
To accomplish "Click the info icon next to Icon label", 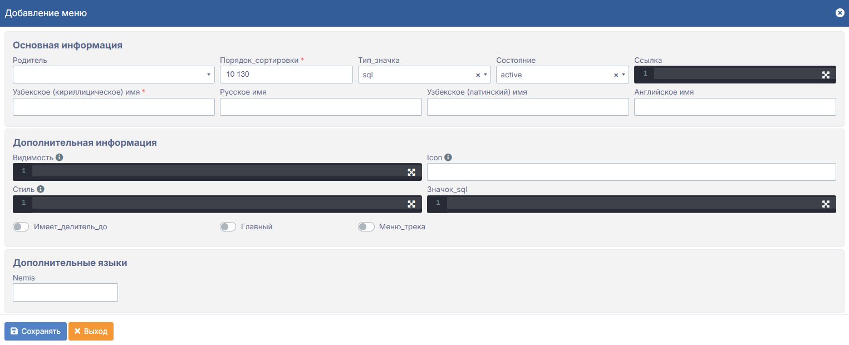I will 448,157.
